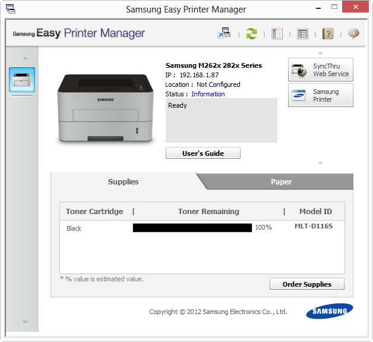The image size is (373, 342).
Task: Open SyncThru Web Service
Action: pos(321,70)
